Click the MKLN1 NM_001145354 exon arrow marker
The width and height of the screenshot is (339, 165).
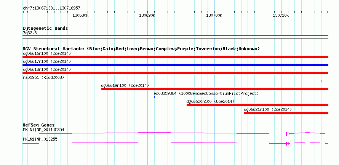288,134
